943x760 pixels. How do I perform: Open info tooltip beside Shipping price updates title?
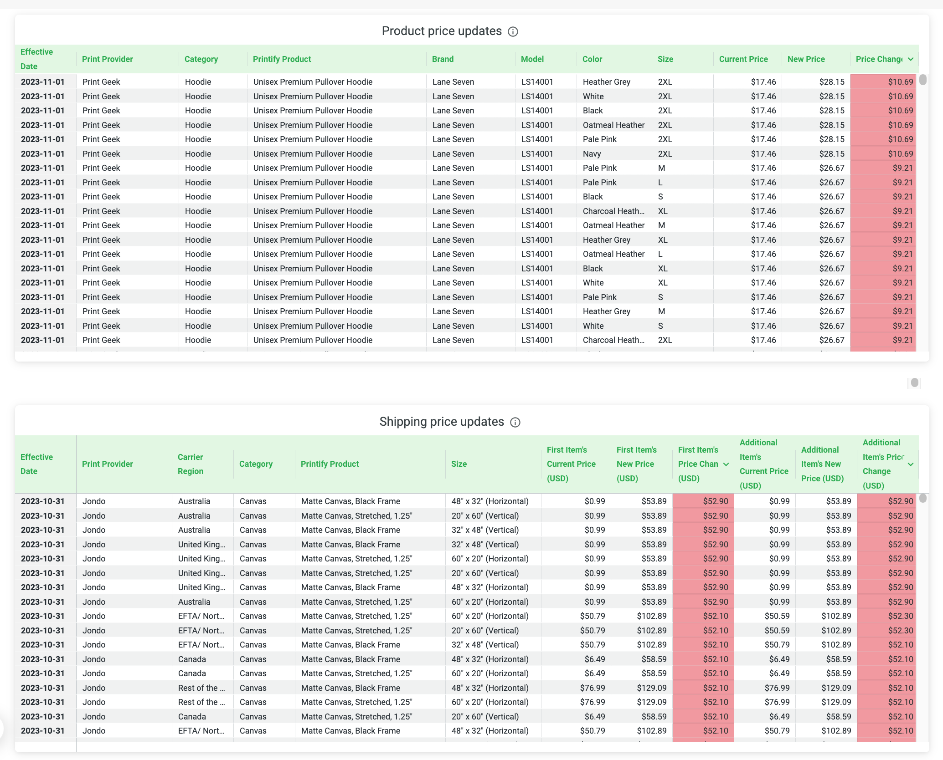515,423
